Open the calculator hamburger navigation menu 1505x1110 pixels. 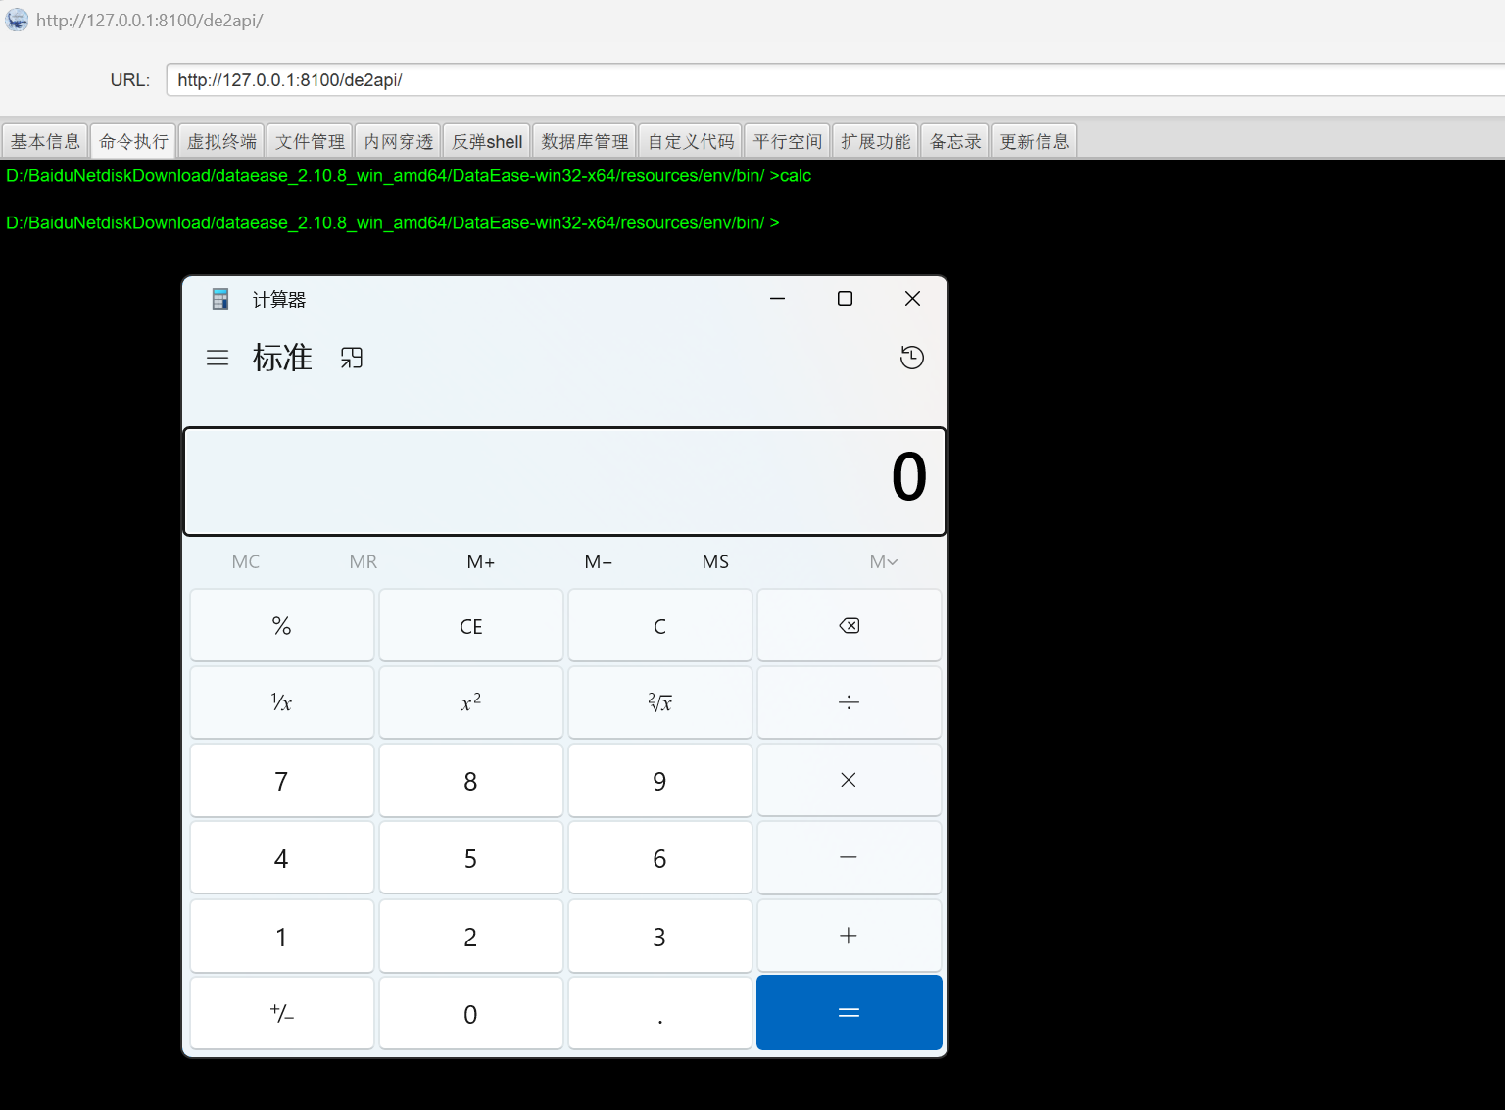click(218, 359)
